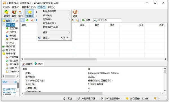The image size is (169, 102).
Task: Click right arrow of task list horizontal scrollbar
Action: 166,59
